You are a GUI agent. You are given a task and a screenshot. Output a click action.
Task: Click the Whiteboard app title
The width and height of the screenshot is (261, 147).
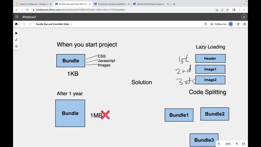click(29, 17)
